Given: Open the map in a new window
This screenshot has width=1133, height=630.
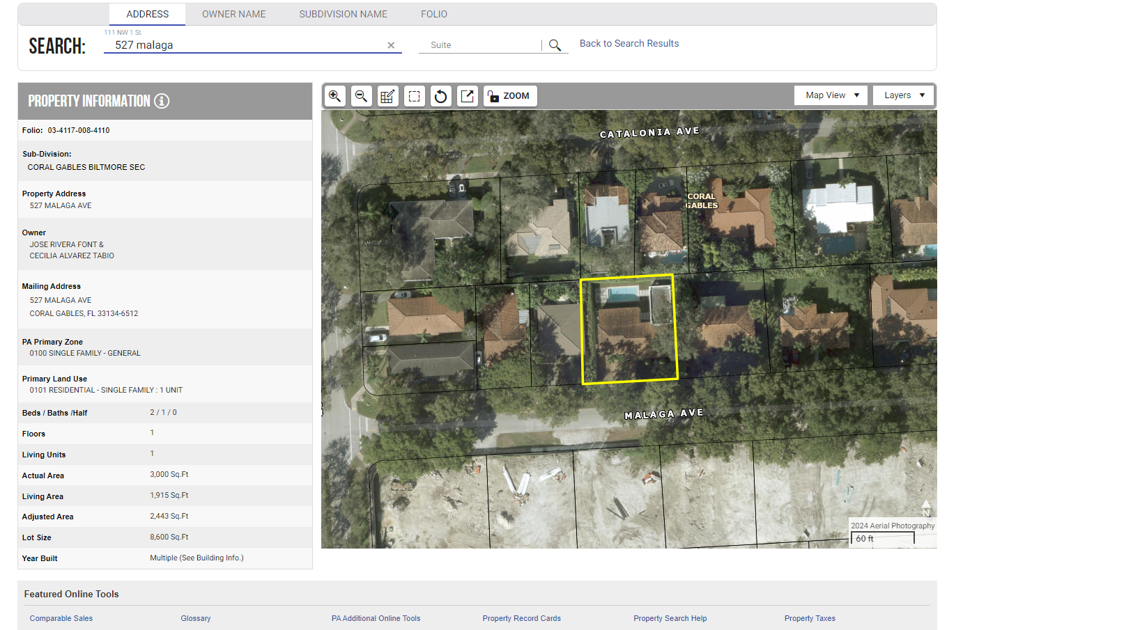Looking at the screenshot, I should pyautogui.click(x=467, y=96).
